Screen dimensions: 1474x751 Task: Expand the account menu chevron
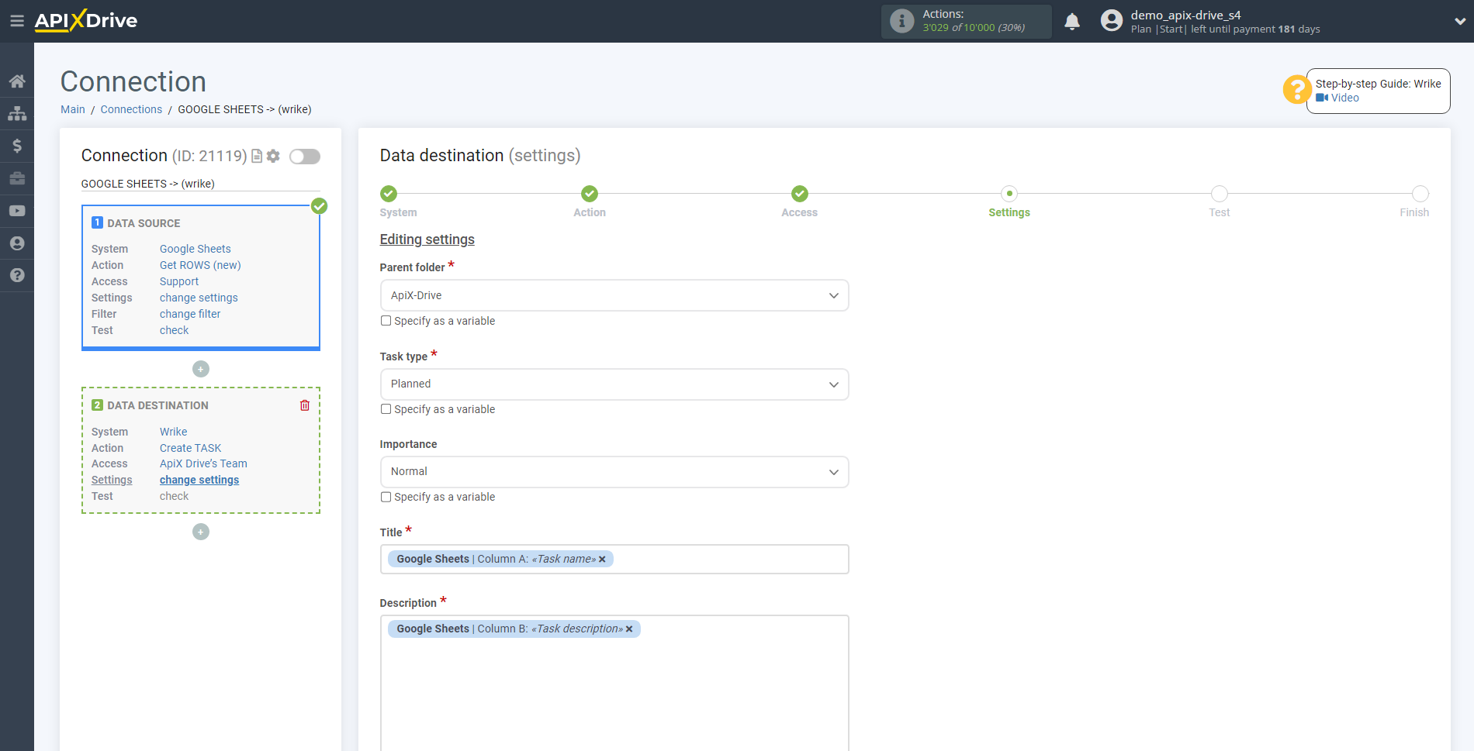(x=1459, y=22)
